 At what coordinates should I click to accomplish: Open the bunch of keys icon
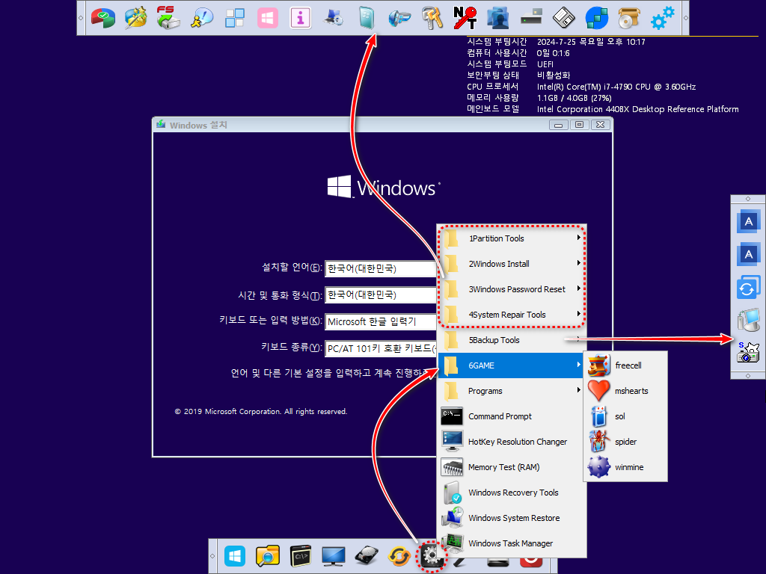tap(432, 18)
